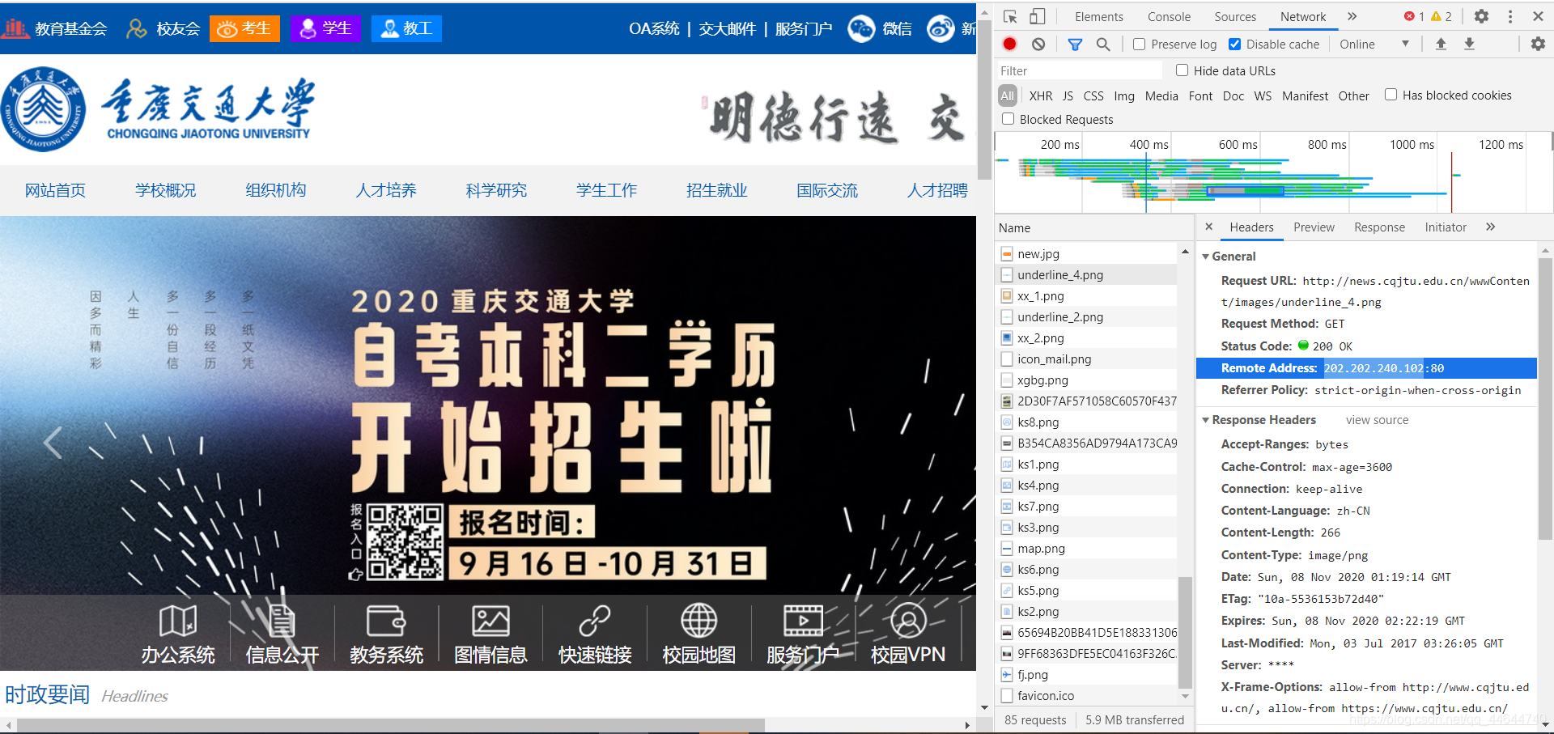
Task: Switch to the Console panel
Action: pyautogui.click(x=1169, y=16)
